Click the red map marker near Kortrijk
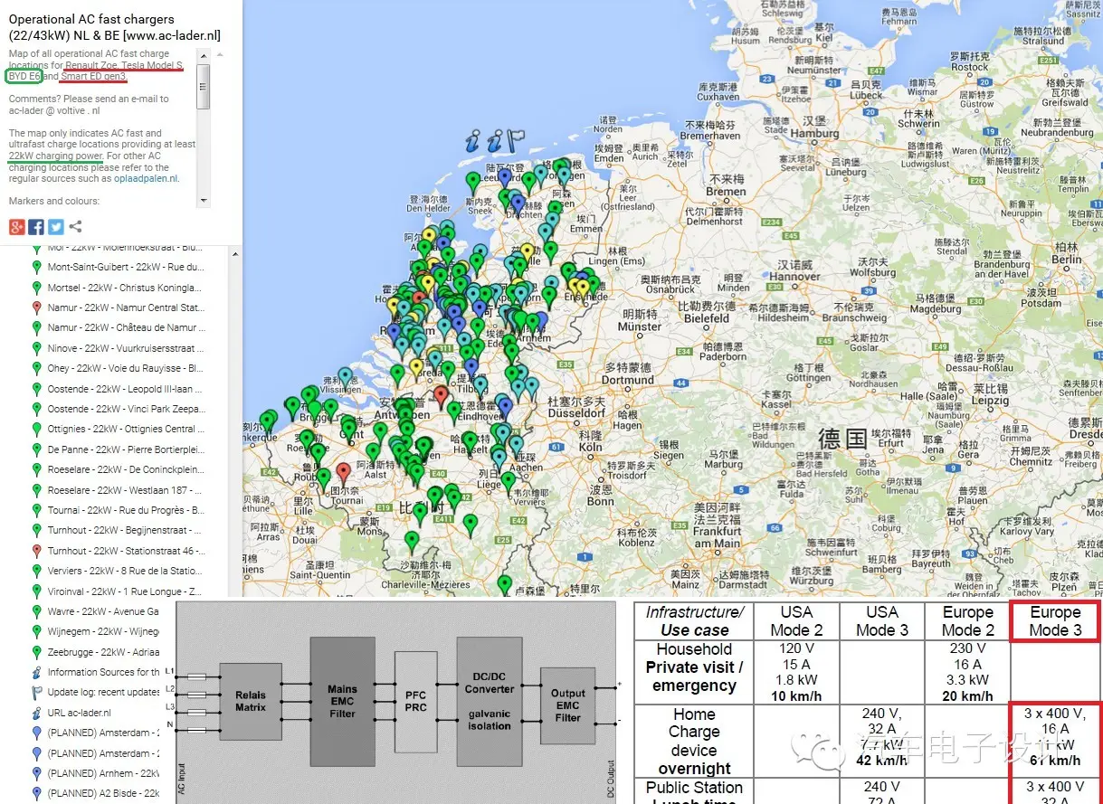The image size is (1103, 804). pos(343,473)
